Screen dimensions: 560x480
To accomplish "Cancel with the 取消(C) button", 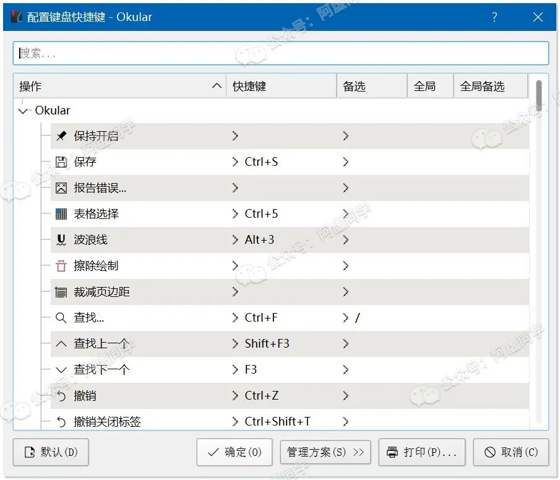I will [x=511, y=453].
